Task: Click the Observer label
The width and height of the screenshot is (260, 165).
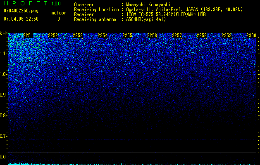Action: tap(84, 5)
